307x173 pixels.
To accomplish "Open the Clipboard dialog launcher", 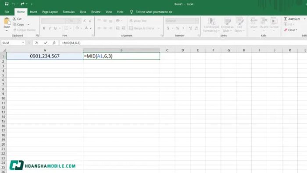I will (x=37, y=36).
